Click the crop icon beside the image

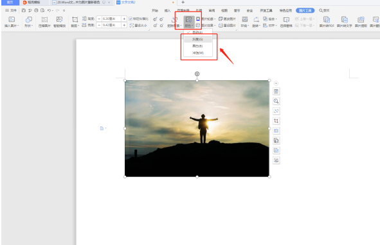tap(276, 121)
